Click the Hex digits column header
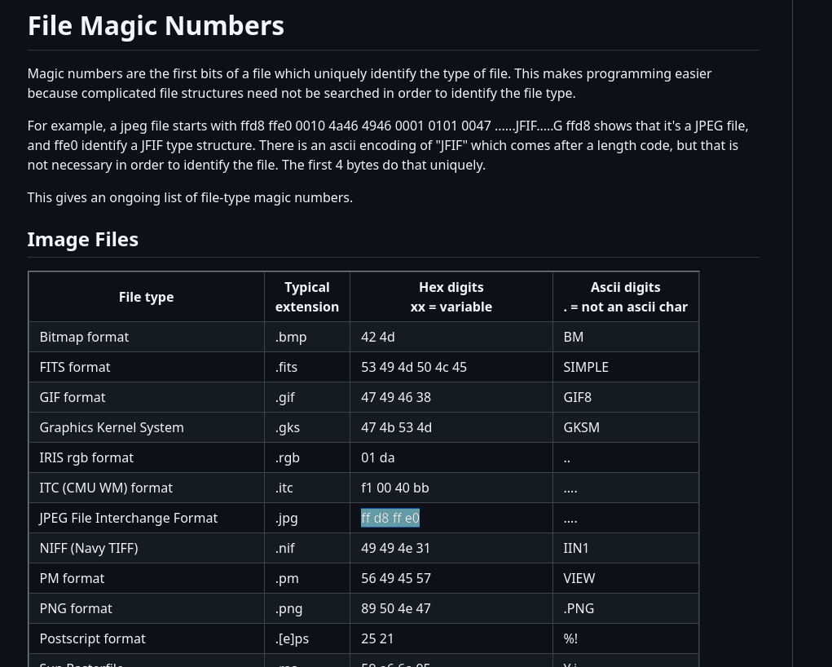Image resolution: width=832 pixels, height=667 pixels. pyautogui.click(x=451, y=297)
